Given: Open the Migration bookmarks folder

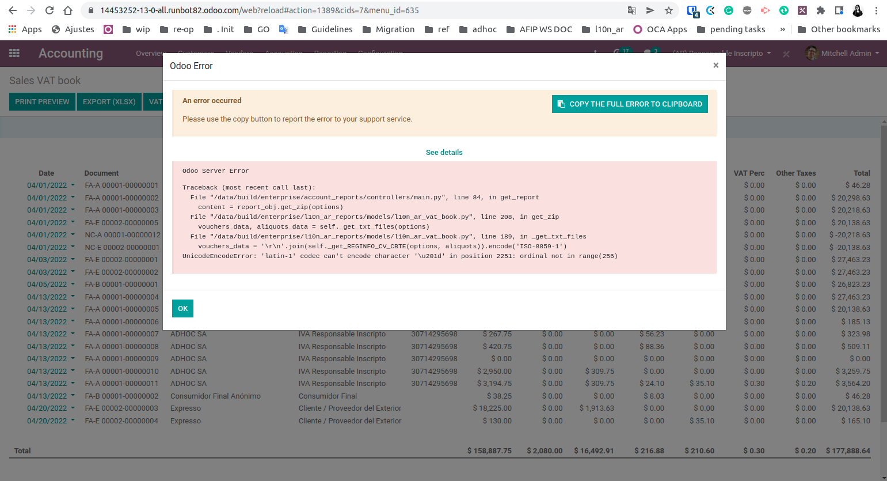Looking at the screenshot, I should tap(389, 29).
